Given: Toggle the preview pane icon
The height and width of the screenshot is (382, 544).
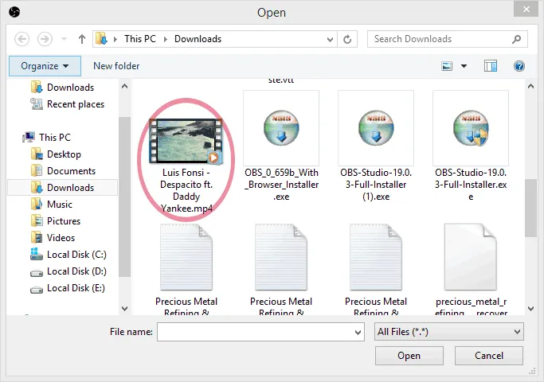Looking at the screenshot, I should pos(491,66).
